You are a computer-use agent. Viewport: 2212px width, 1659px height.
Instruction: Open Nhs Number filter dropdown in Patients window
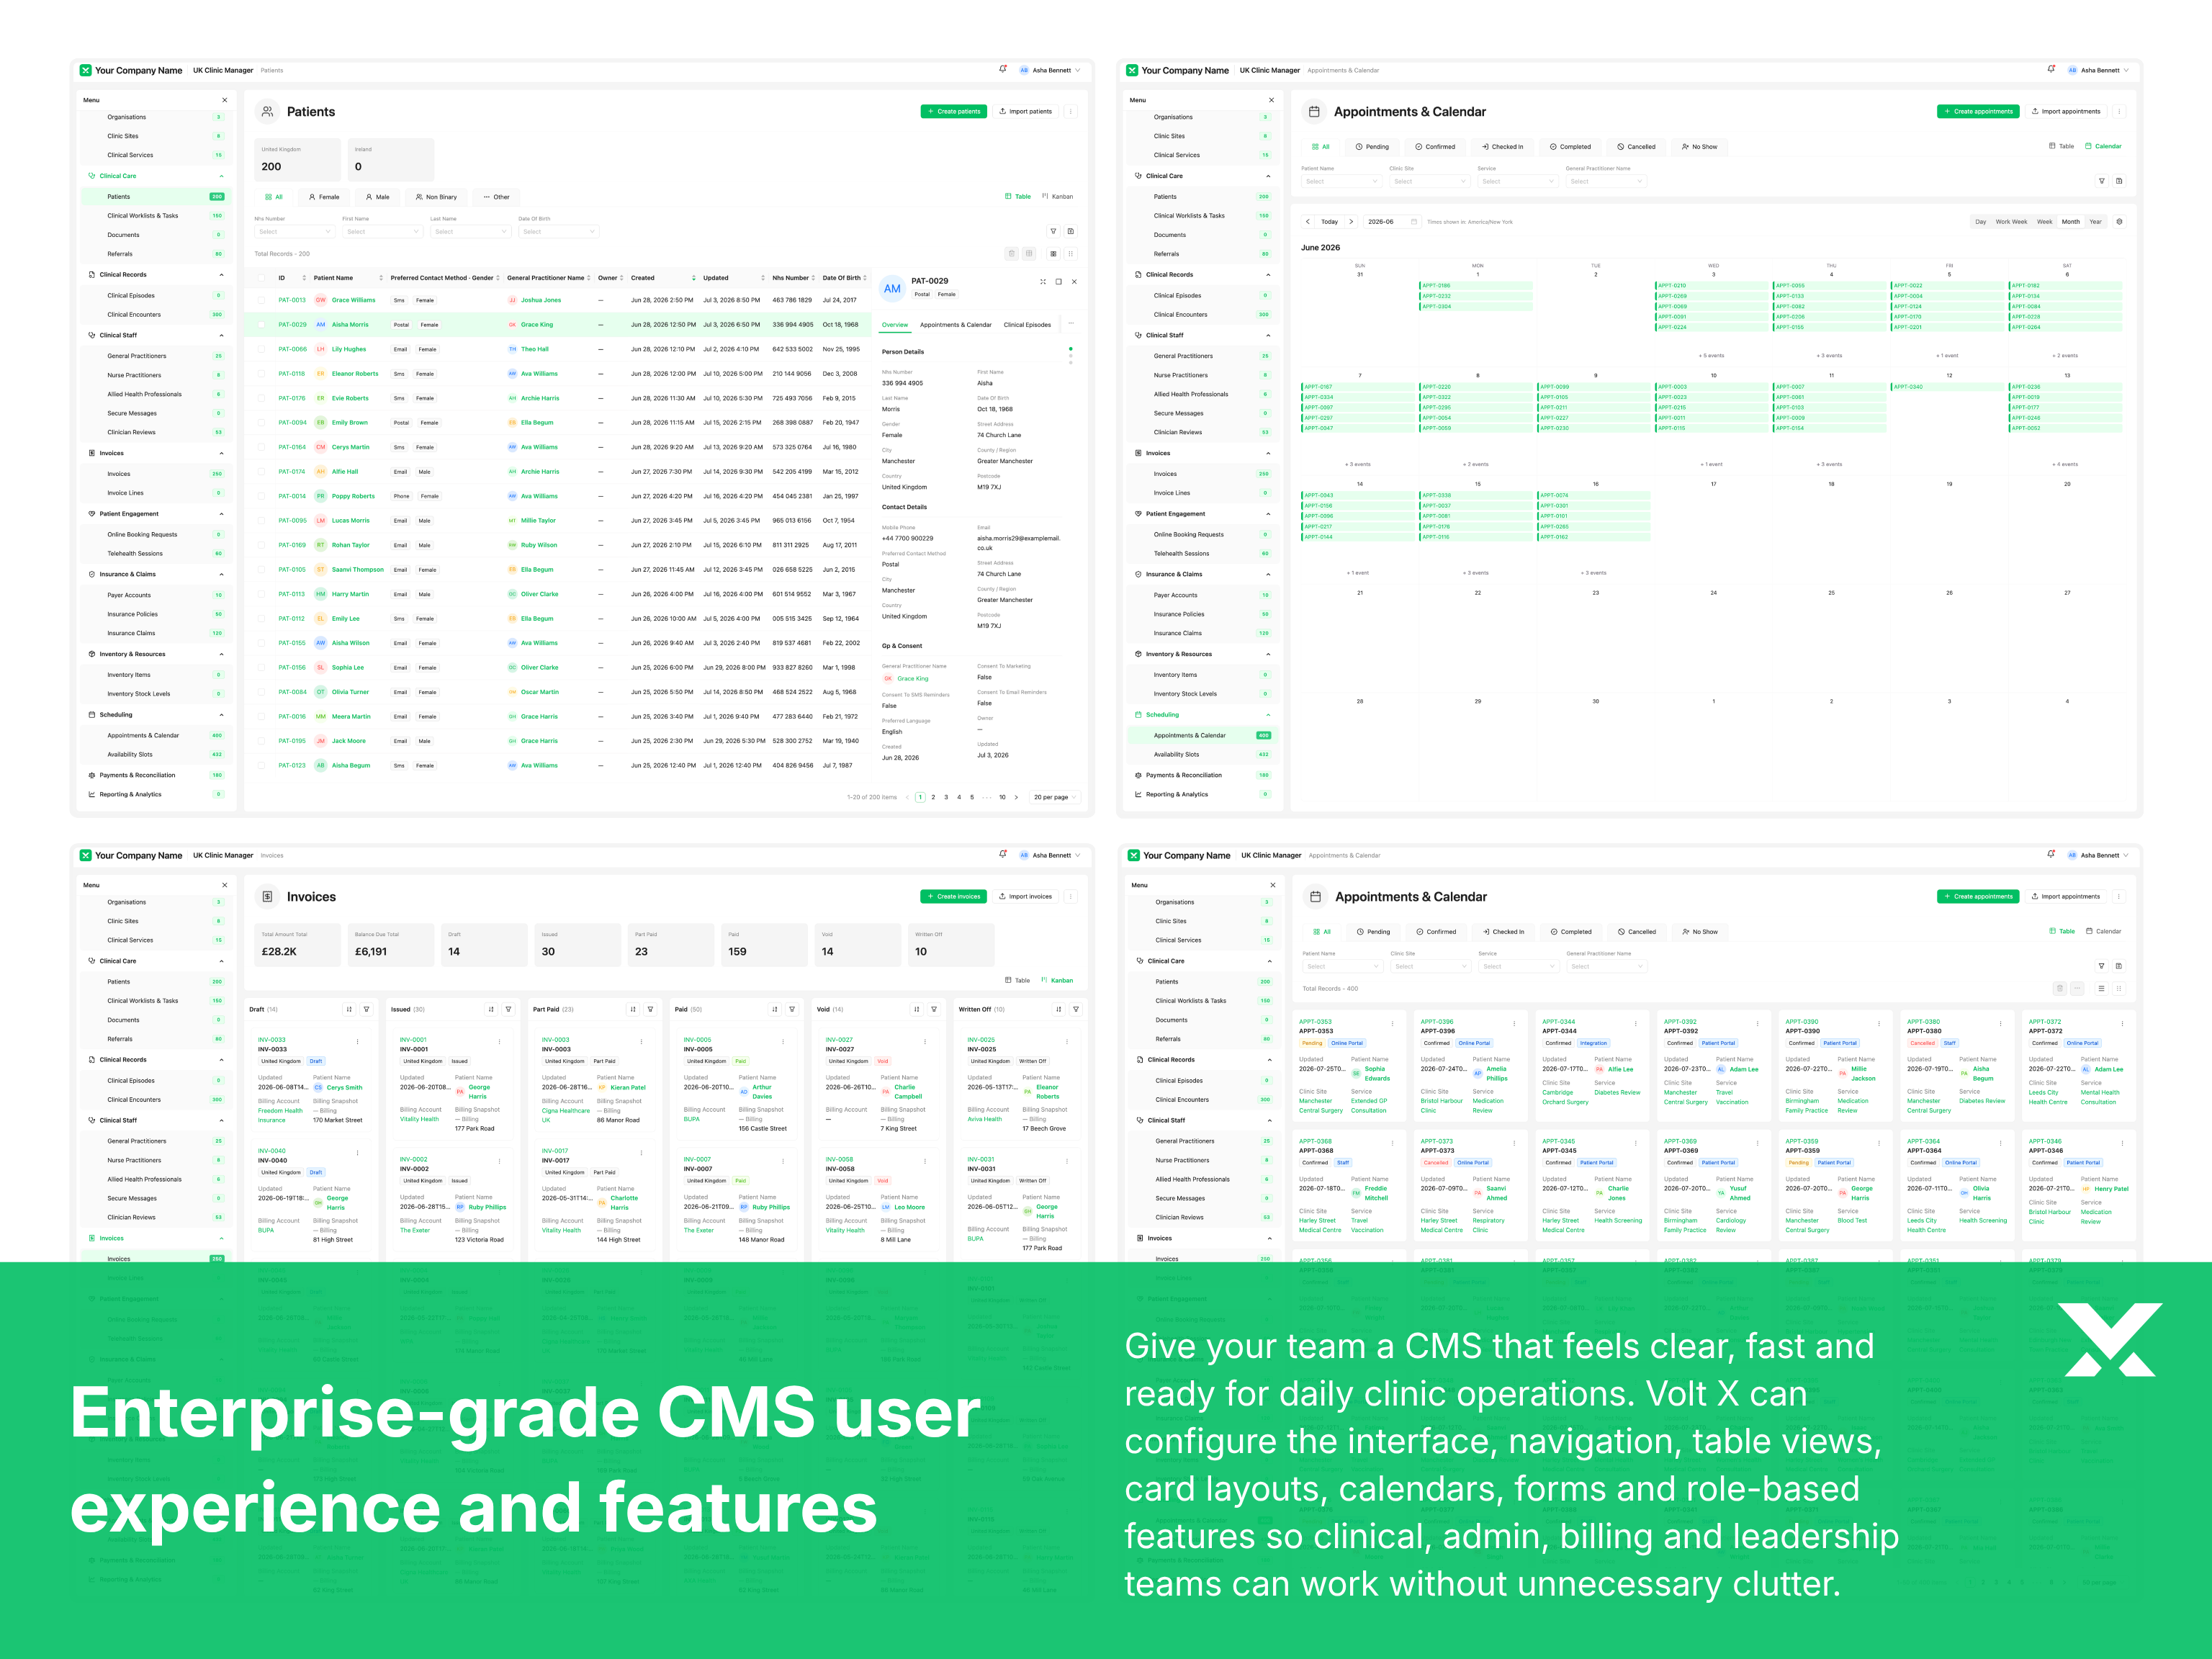click(295, 232)
